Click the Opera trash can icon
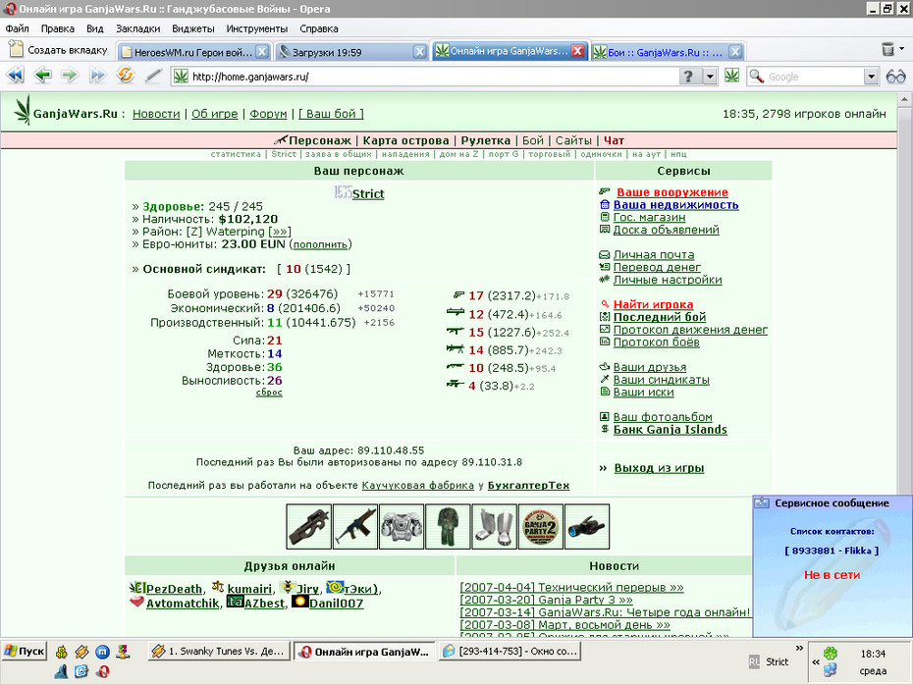Screen dimensions: 913x685 pos(887,49)
